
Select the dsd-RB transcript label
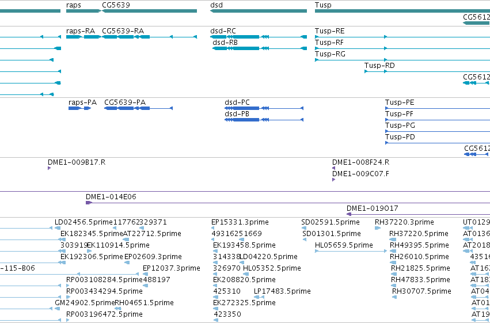tap(225, 43)
